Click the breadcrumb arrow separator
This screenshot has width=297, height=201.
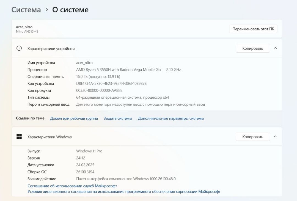(x=47, y=10)
